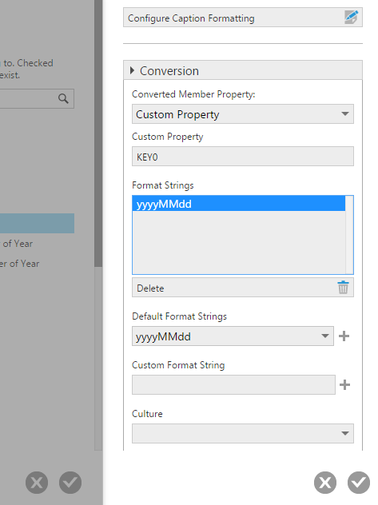Click the Custom Property KEY0 field
Viewport: 378px width, 505px height.
[x=243, y=156]
